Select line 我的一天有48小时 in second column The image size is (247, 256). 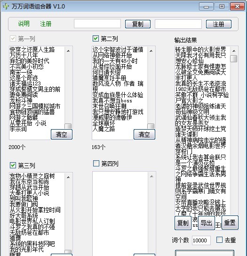[x=115, y=61]
